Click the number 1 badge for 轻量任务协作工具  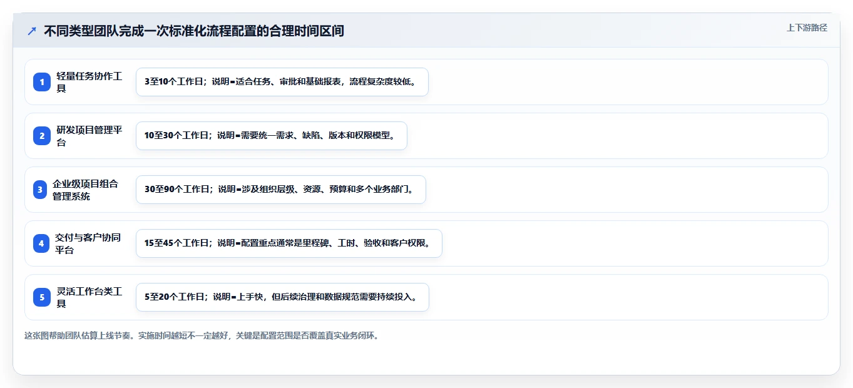42,82
